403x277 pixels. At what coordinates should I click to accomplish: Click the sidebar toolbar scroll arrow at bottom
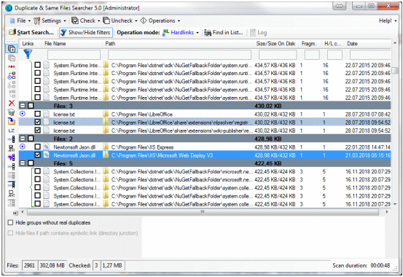tap(15, 213)
